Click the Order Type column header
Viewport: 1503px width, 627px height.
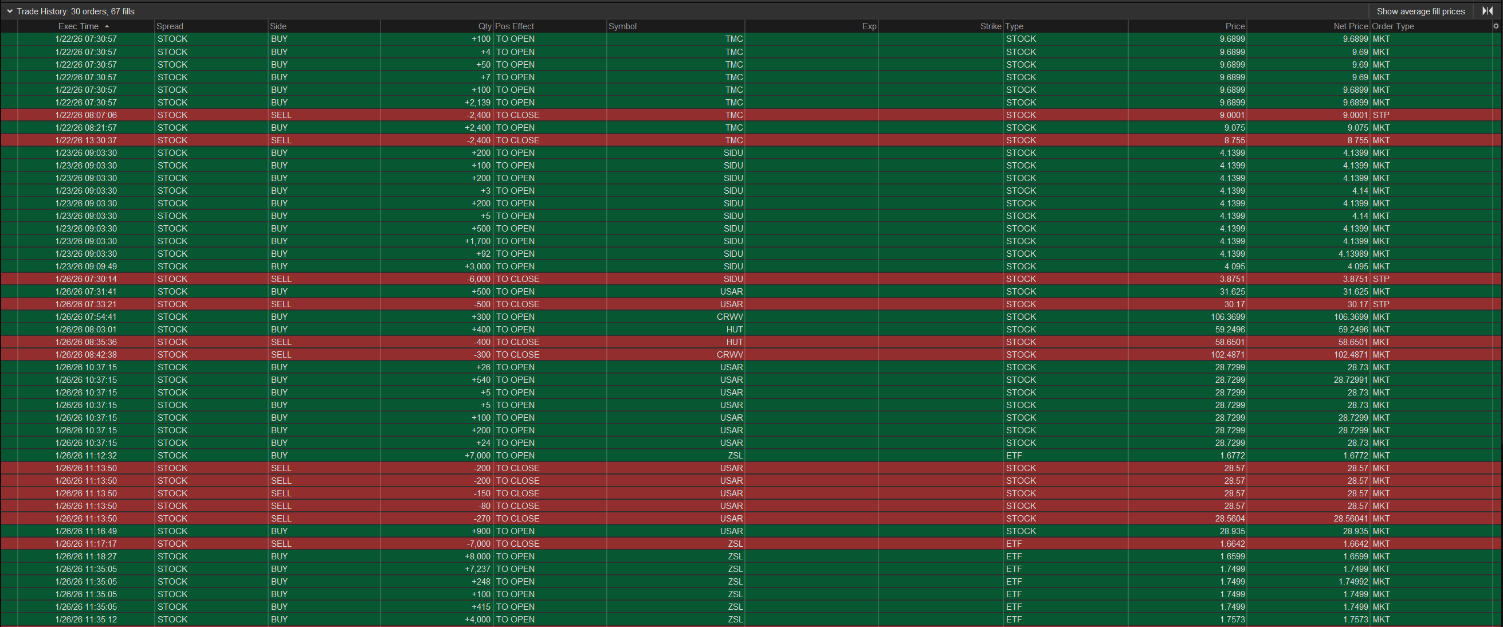tap(1393, 26)
